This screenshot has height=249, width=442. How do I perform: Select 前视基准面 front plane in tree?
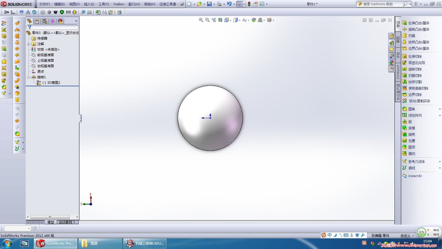[x=46, y=55]
